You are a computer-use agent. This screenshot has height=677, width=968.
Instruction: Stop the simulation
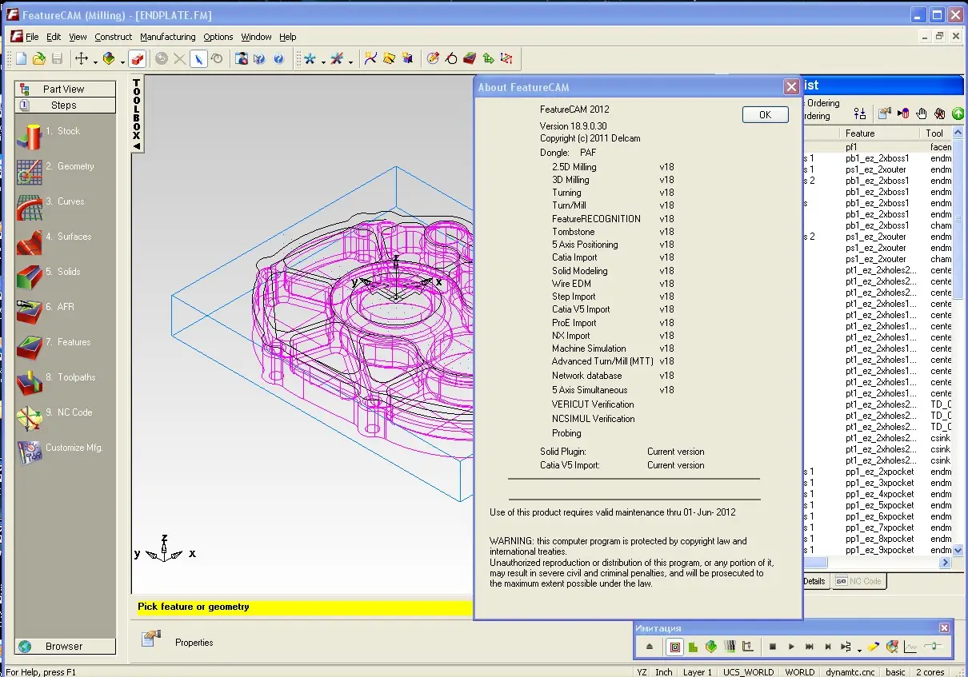[x=773, y=647]
